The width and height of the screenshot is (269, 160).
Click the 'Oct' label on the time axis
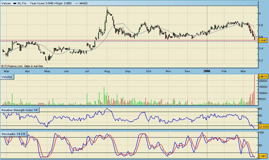(x=148, y=71)
